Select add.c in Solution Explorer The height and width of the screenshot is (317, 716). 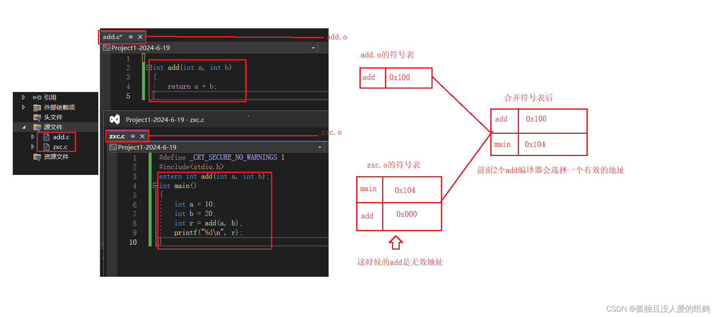[x=61, y=137]
